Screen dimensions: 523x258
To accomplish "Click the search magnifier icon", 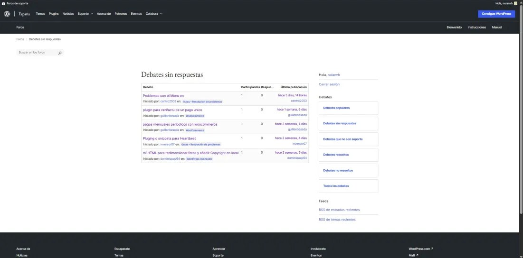I will (60, 53).
